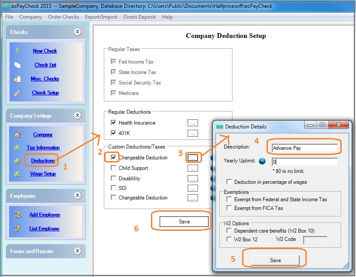Click the Yearly Uplimit help icon
The image size is (356, 277).
click(262, 161)
